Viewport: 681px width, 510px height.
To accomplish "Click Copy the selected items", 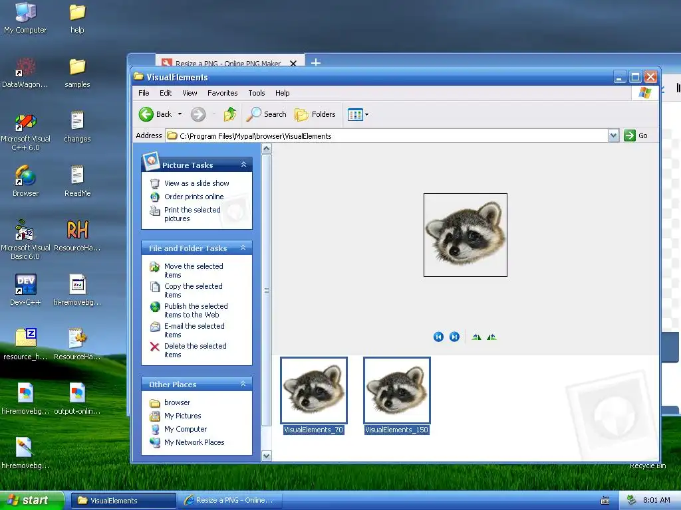I will pyautogui.click(x=194, y=291).
